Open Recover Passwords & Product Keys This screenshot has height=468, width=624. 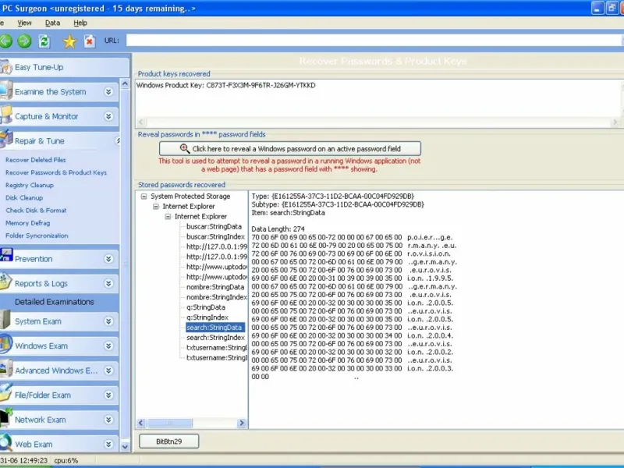(56, 172)
